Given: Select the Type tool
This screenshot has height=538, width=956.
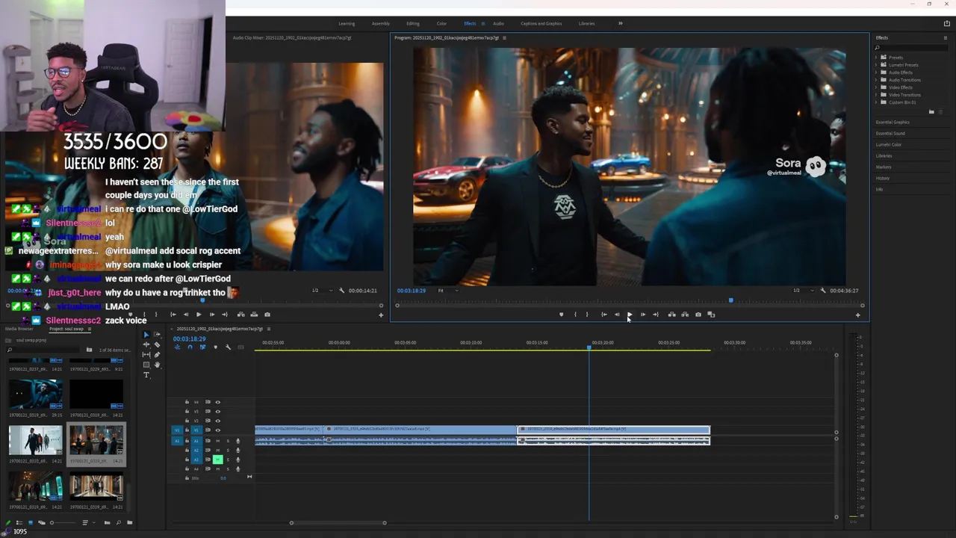Looking at the screenshot, I should pos(146,375).
